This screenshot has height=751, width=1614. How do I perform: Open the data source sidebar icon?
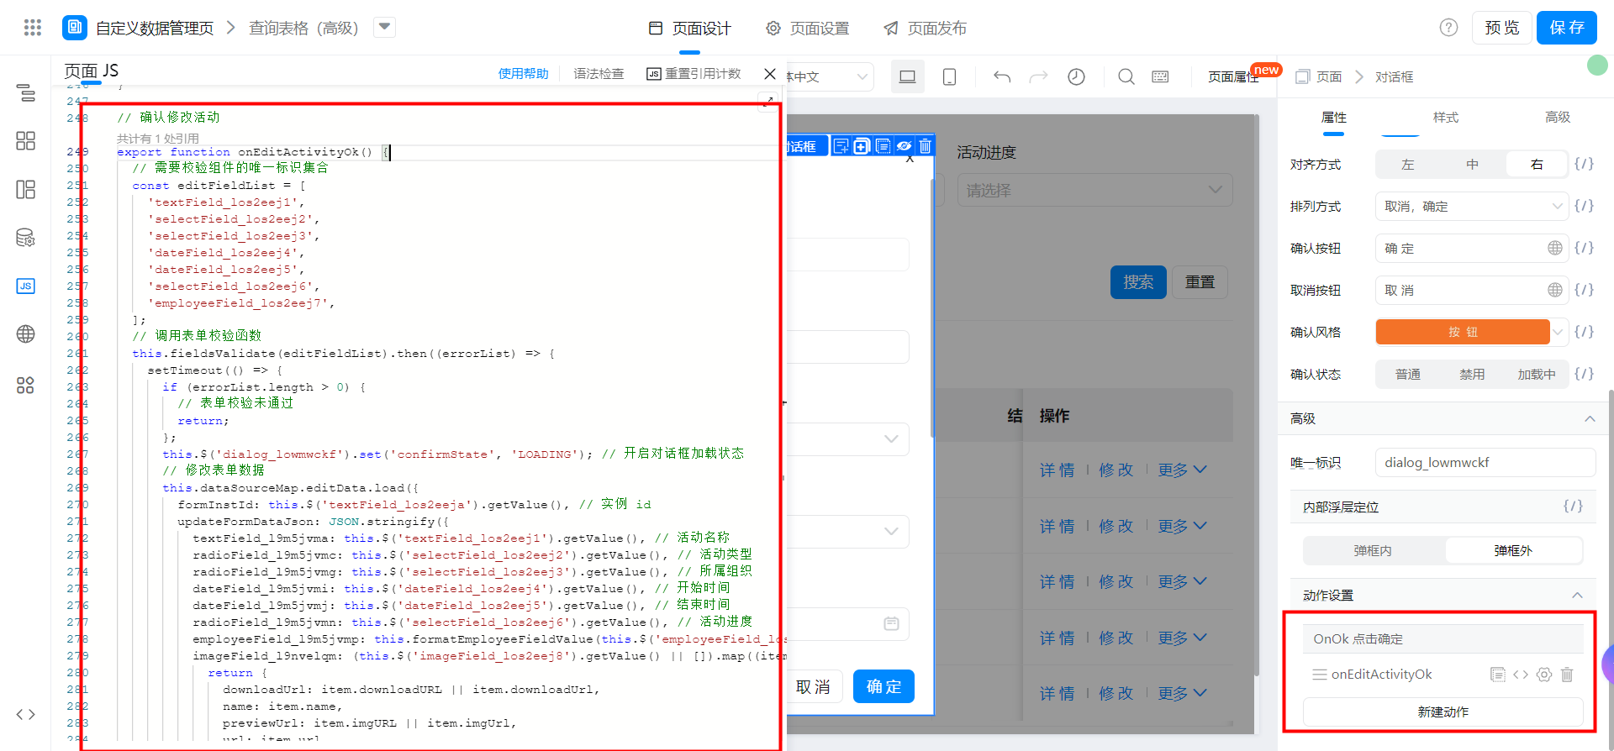click(x=25, y=238)
